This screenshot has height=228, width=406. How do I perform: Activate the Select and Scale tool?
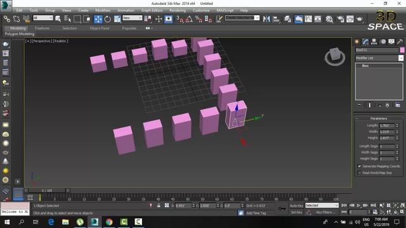(x=117, y=19)
